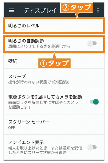Enable the アンビエント表示 switch
This screenshot has width=108, height=163.
point(92,147)
